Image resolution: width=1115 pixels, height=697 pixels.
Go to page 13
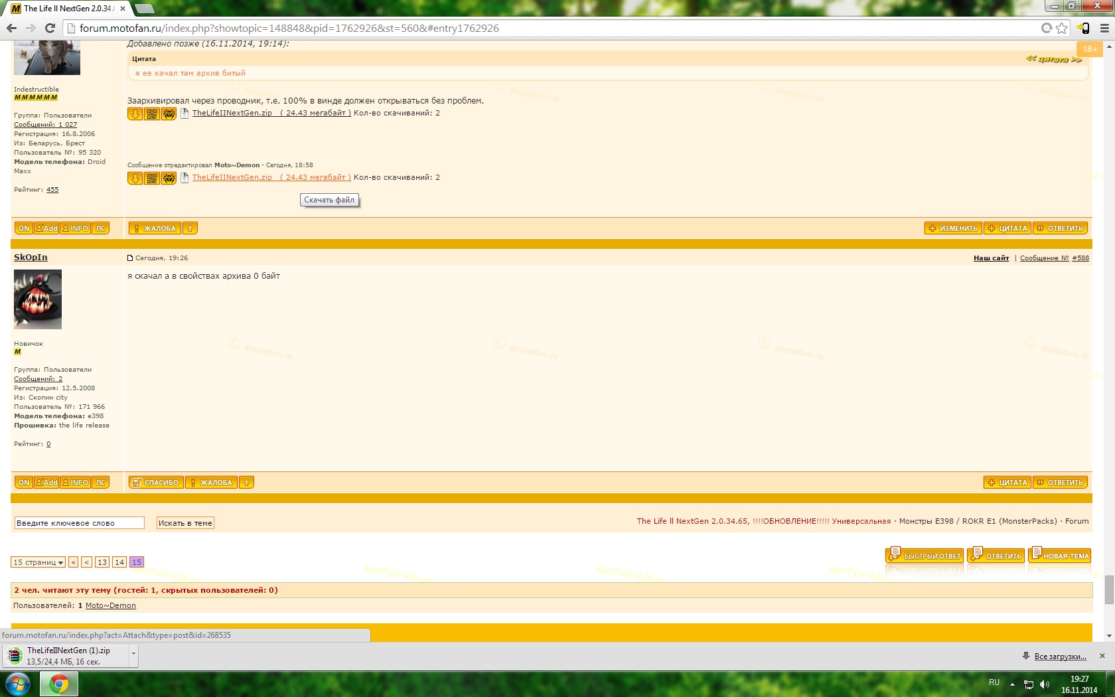click(x=102, y=562)
